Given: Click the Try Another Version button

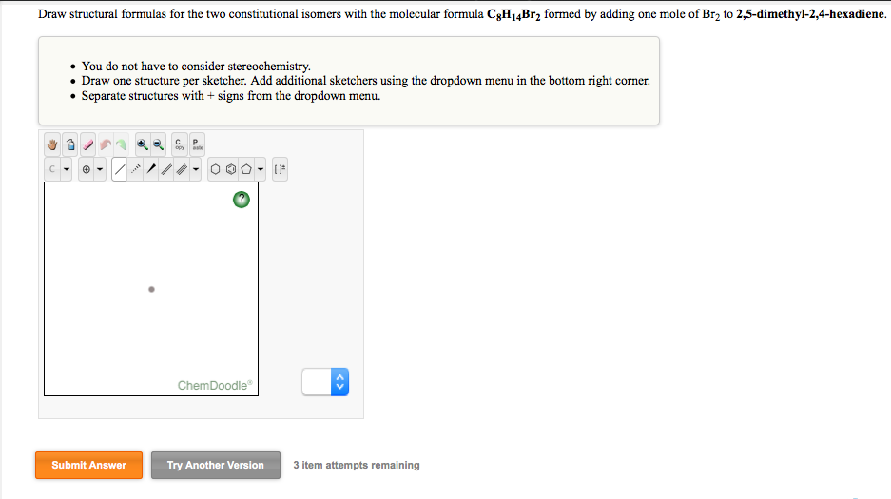Looking at the screenshot, I should [216, 465].
